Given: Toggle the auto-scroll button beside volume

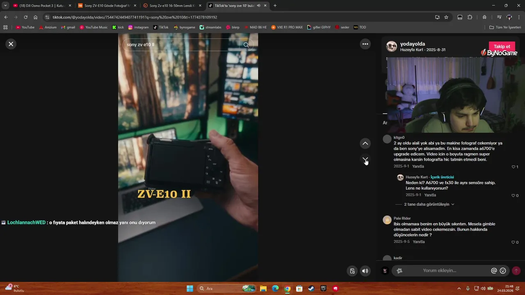Looking at the screenshot, I should coord(352,271).
